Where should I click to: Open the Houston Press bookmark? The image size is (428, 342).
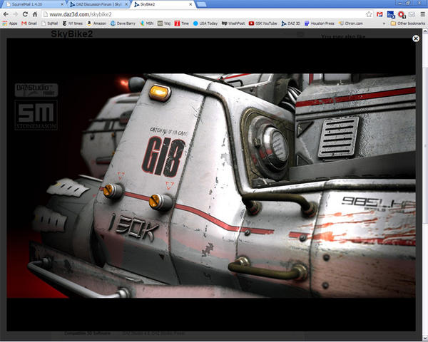pos(320,24)
